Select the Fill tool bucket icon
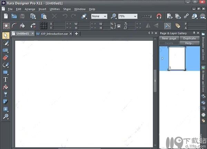Screen dimensions: 207x149 [6, 87]
